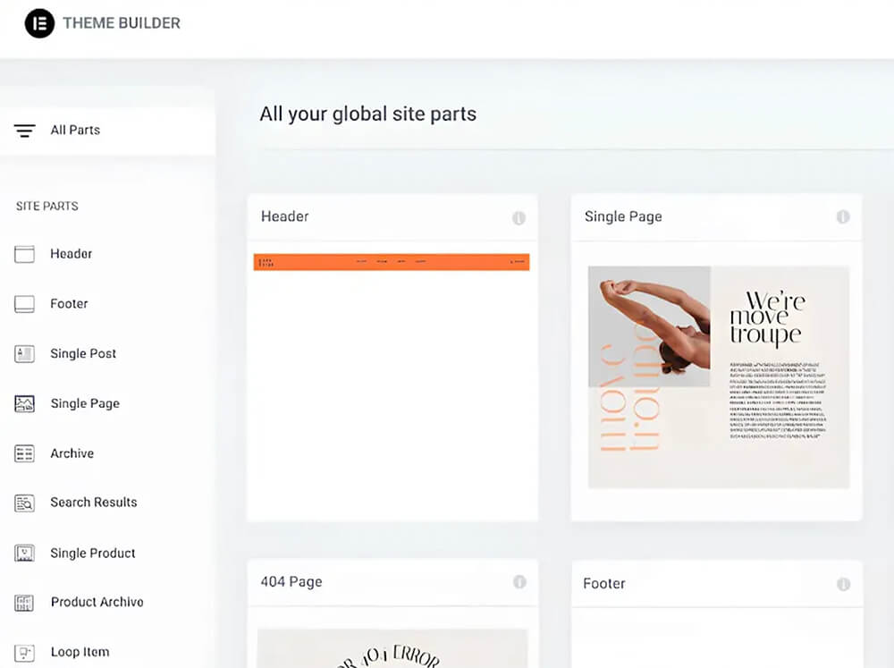
Task: Click the Footer card title
Action: [x=604, y=584]
